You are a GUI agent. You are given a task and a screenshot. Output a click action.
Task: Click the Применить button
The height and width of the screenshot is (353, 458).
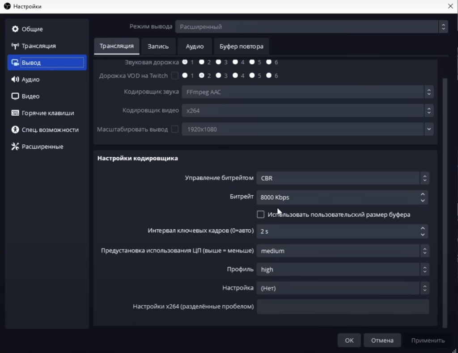click(x=428, y=340)
